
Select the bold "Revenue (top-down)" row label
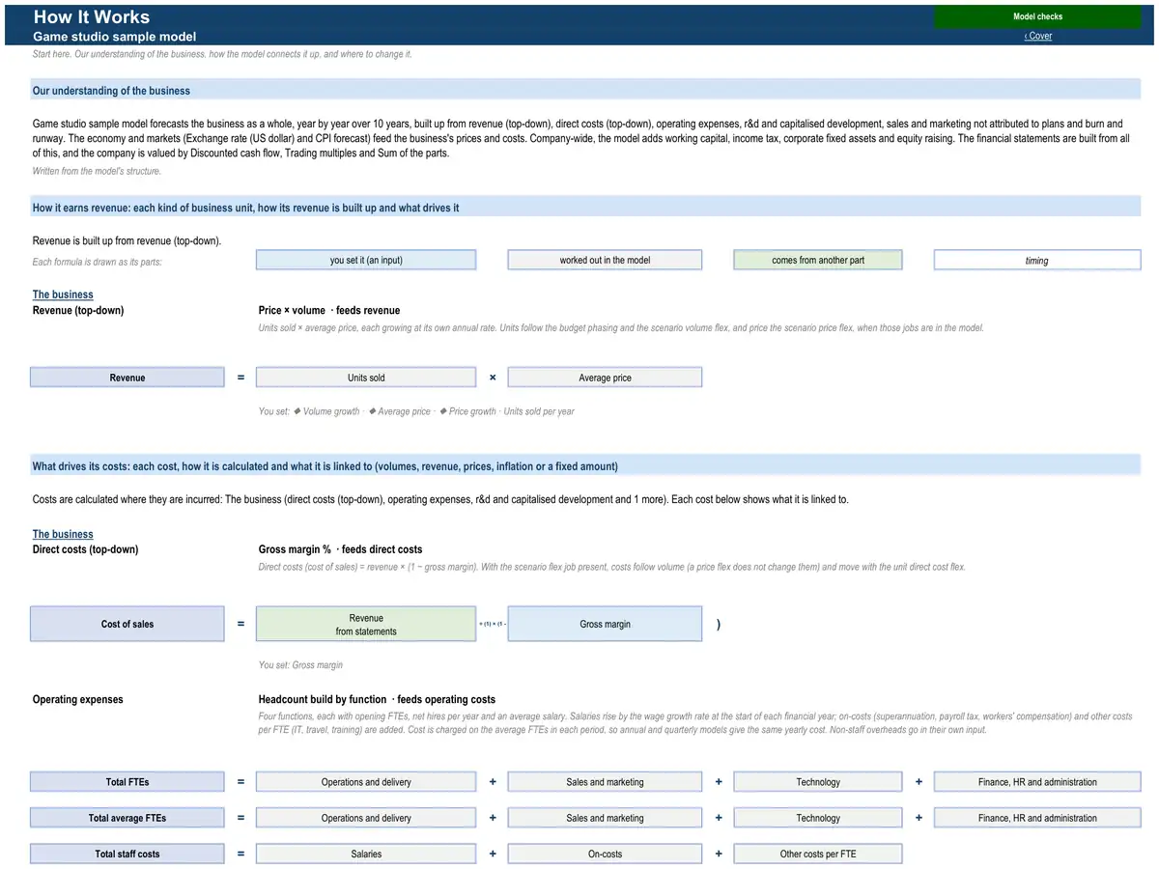tap(78, 310)
